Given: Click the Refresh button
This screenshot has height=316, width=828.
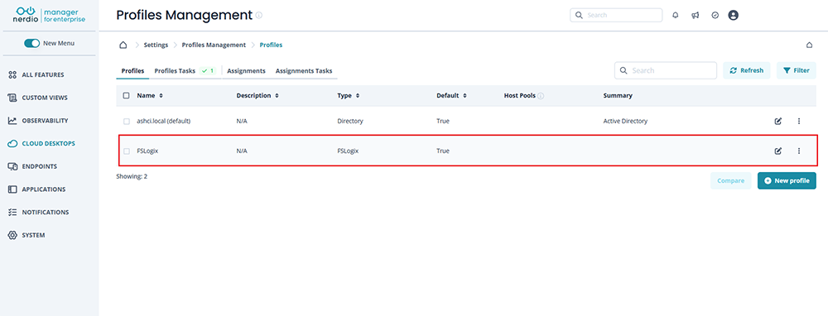Looking at the screenshot, I should [747, 70].
